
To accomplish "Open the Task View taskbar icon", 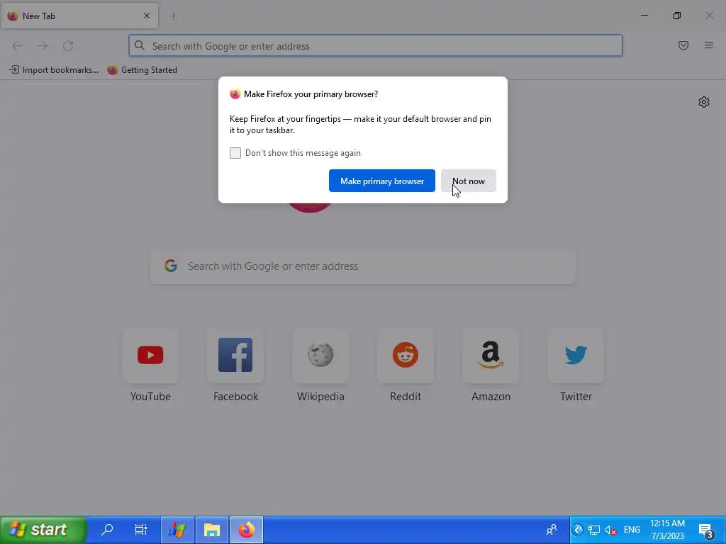I will 141,529.
